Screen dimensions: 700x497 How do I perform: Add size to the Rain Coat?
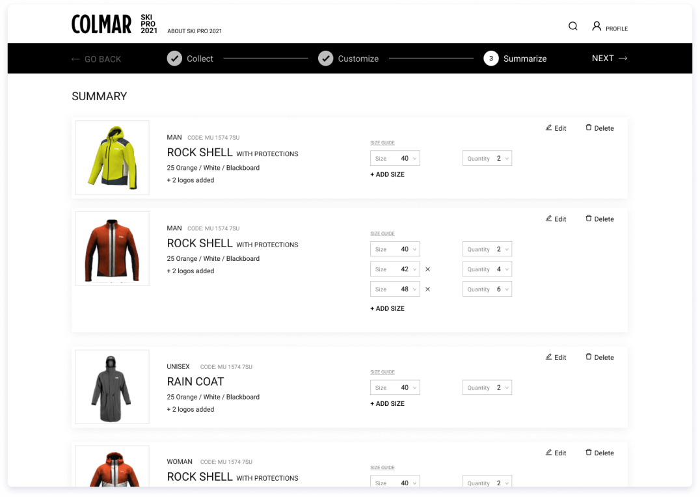388,404
